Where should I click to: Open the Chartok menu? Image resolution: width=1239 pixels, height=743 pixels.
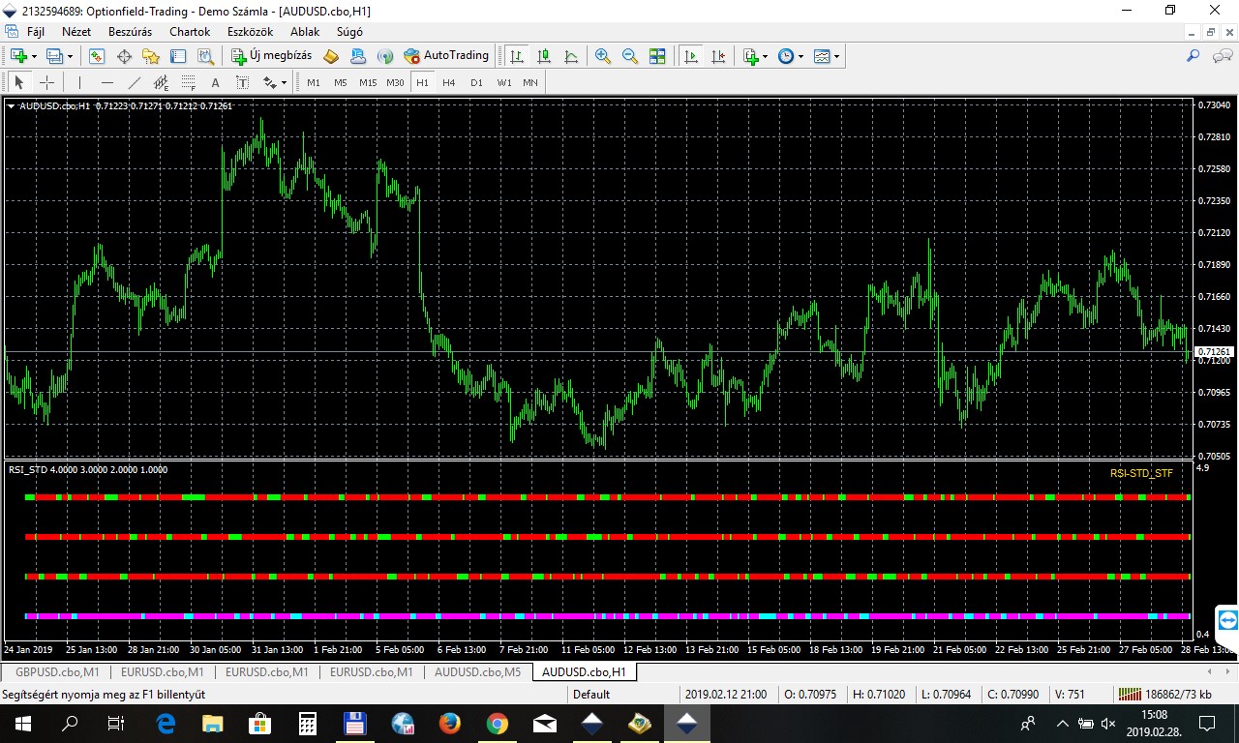190,32
